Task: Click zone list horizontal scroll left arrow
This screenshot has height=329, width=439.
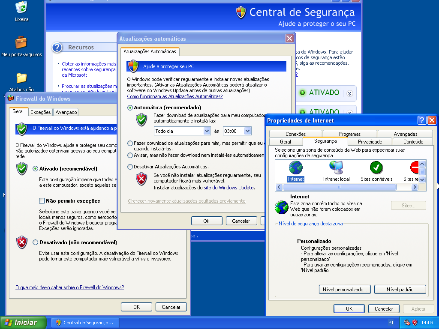Action: pyautogui.click(x=279, y=187)
